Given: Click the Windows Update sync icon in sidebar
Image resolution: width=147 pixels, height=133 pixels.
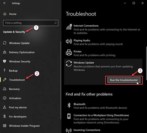Looking at the screenshot, I should (5, 43).
